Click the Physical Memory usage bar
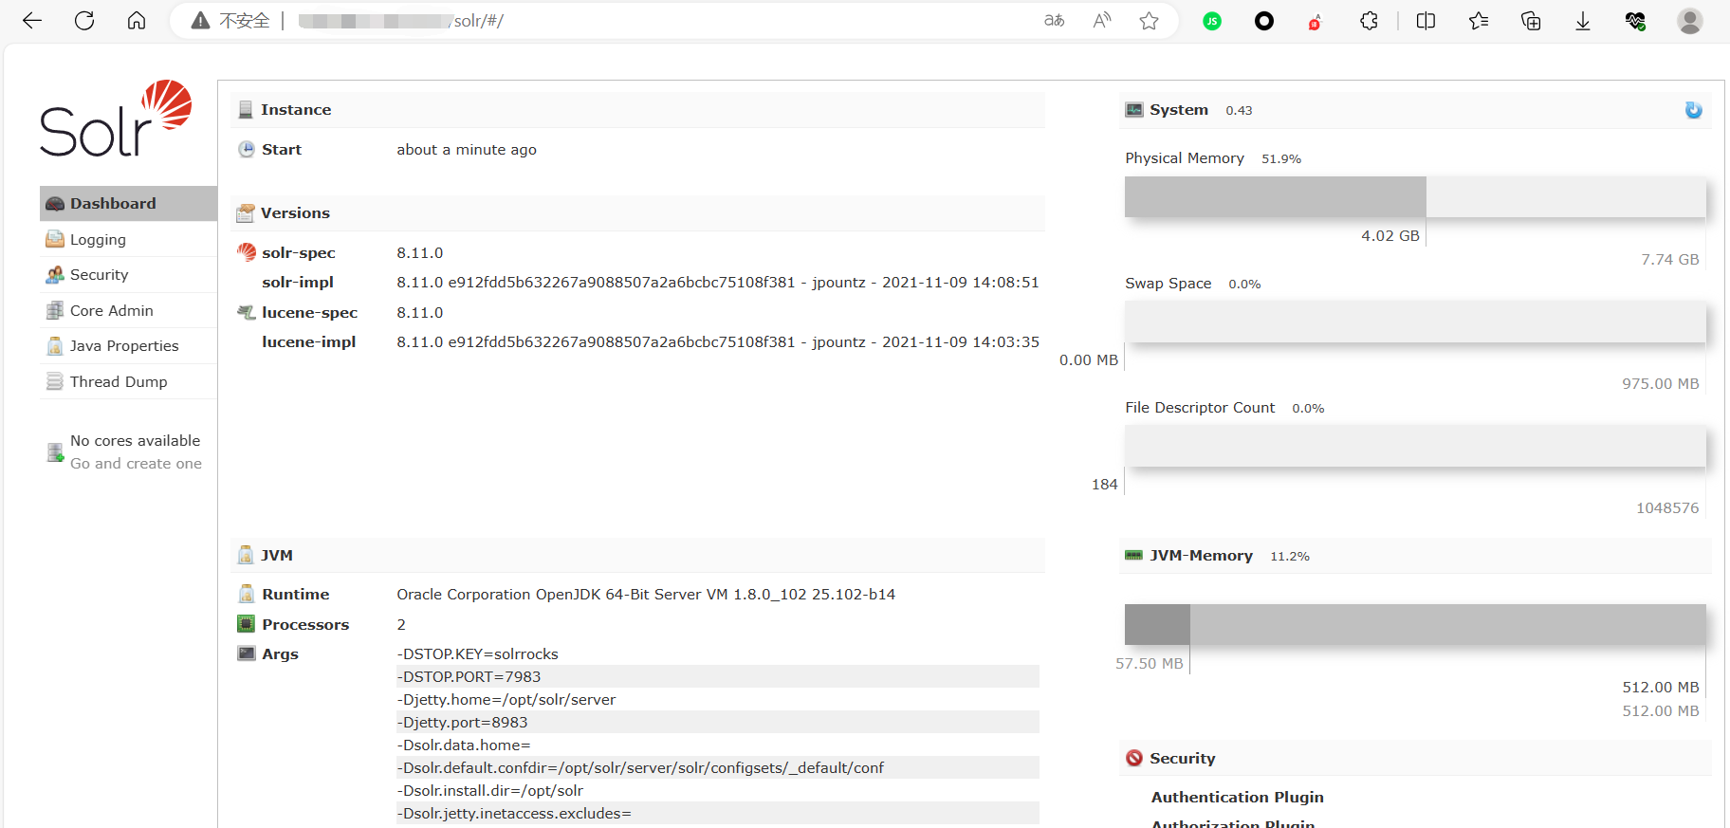Screen dimensions: 1730x828 coord(1414,197)
